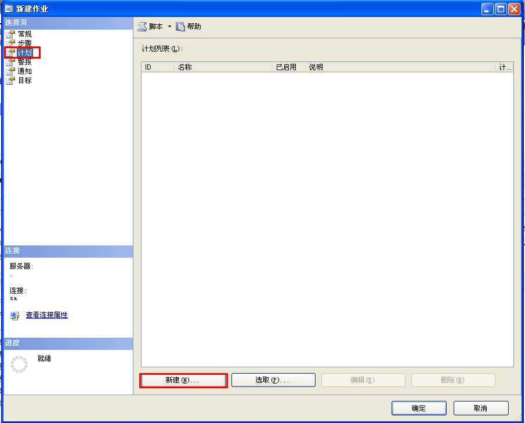Click the connection properties computer icon
525x423 pixels.
15,316
